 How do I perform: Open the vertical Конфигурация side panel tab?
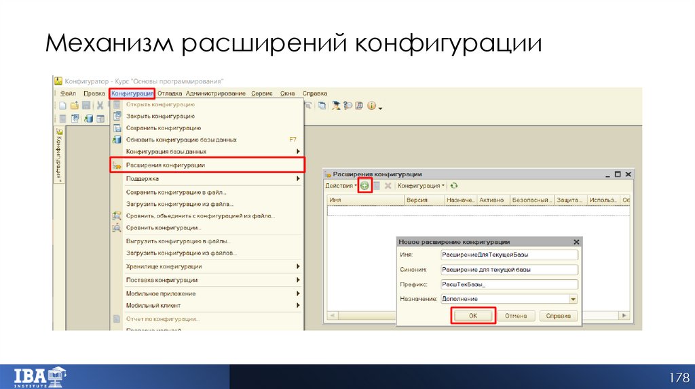click(x=59, y=155)
